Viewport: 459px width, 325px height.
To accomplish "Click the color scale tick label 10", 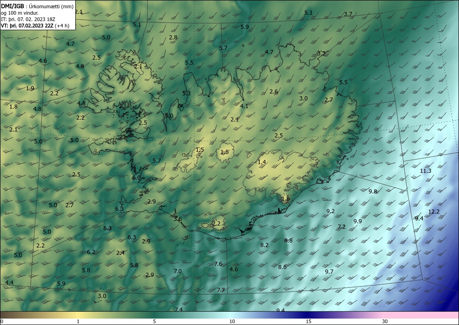I will point(232,321).
